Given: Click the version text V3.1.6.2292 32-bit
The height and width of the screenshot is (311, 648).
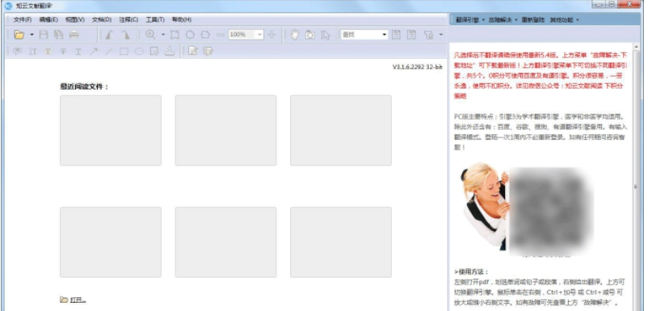Looking at the screenshot, I should [x=418, y=66].
